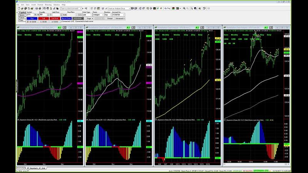
Task: Click MACROS in the status bar
Action: pos(249,171)
